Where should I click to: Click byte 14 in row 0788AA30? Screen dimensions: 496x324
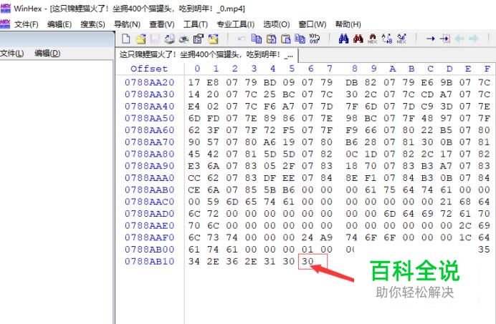[194, 94]
